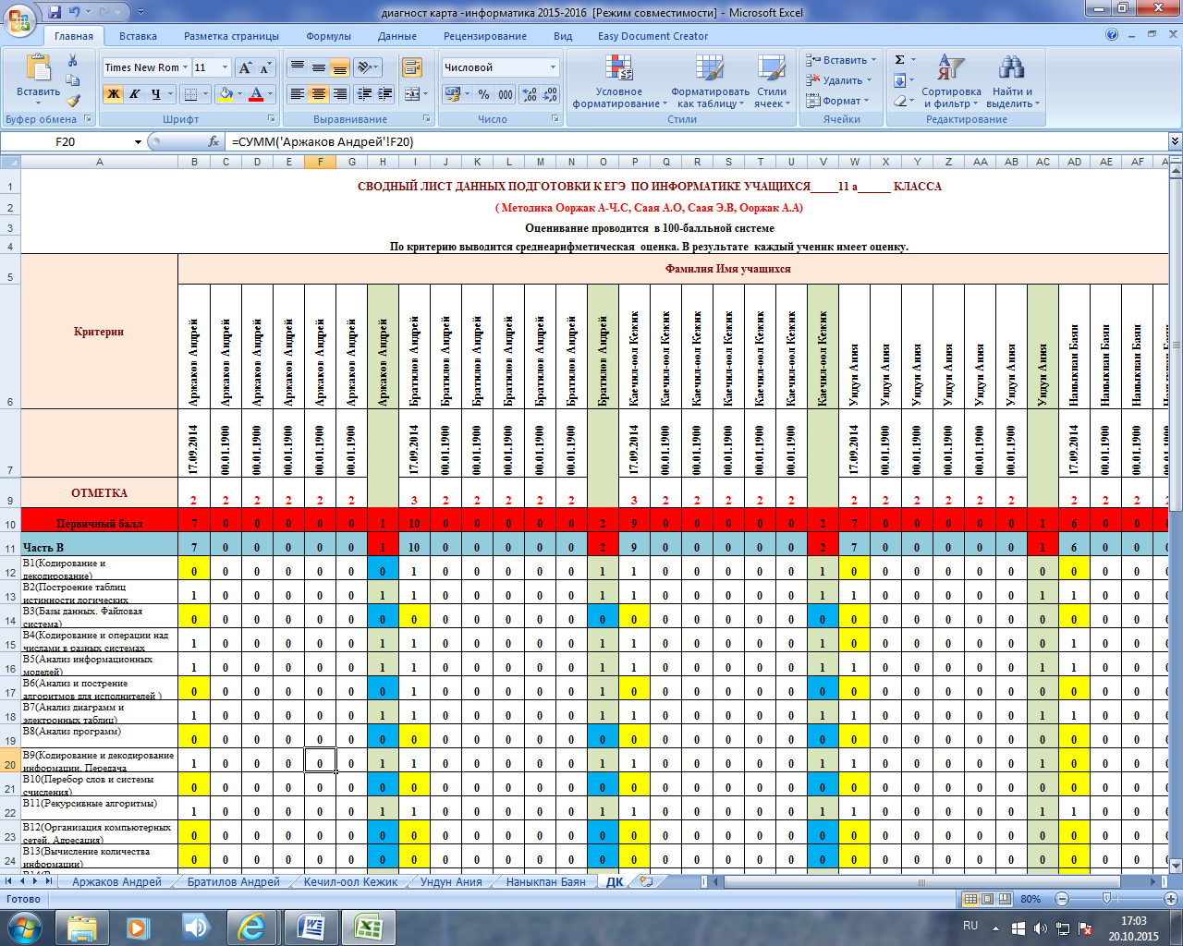Click Удалить in the Ячейки group
Viewport: 1183px width, 946px height.
pos(838,80)
